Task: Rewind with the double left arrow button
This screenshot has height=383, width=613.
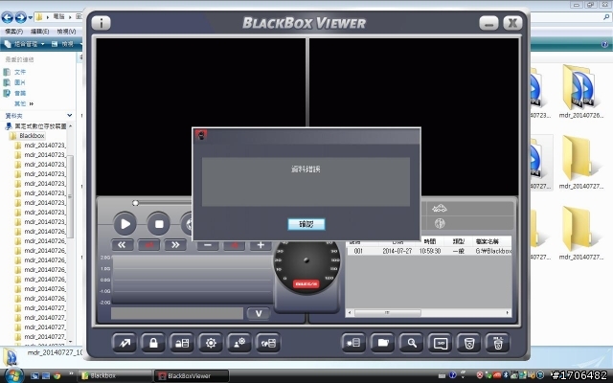Action: 122,245
